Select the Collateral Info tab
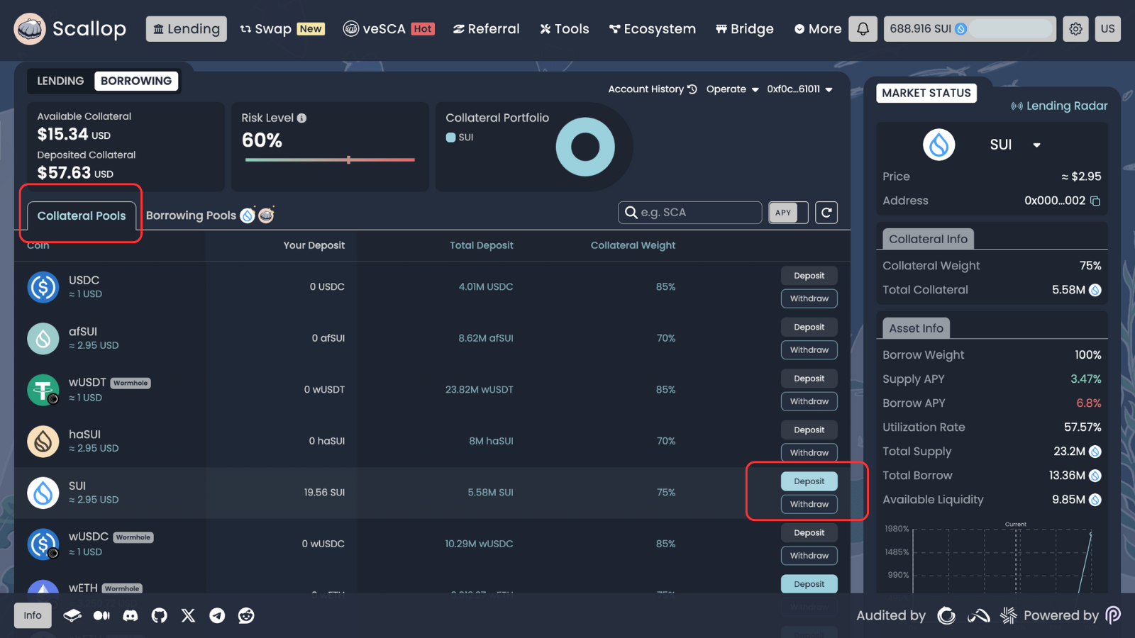Screen dimensions: 1135x638 (928, 239)
